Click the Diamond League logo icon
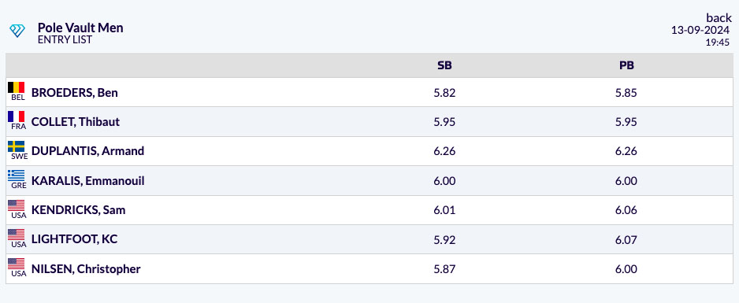 [17, 31]
